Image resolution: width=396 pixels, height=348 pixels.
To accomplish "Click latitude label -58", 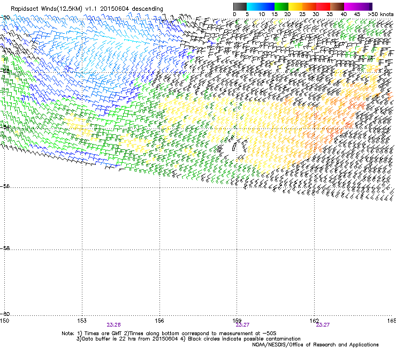I will (5, 248).
